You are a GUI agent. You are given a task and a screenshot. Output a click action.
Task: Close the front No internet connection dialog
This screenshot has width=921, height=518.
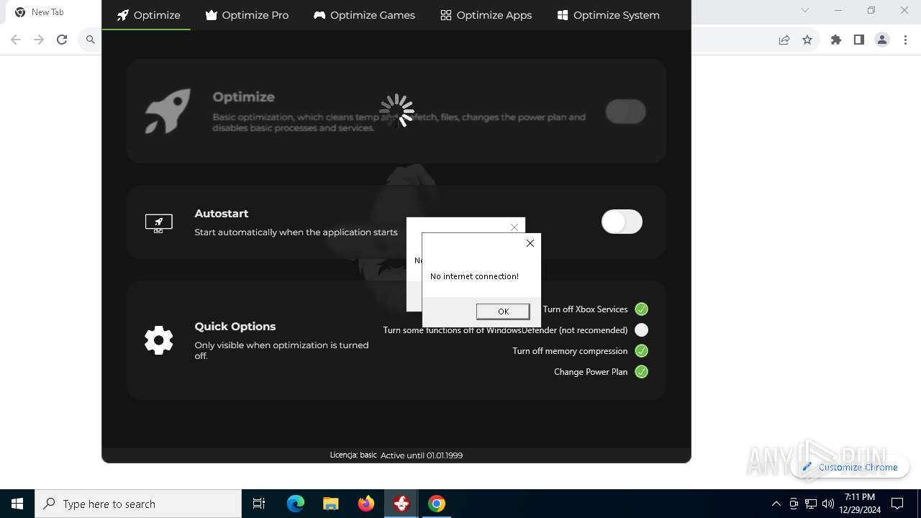pos(530,243)
